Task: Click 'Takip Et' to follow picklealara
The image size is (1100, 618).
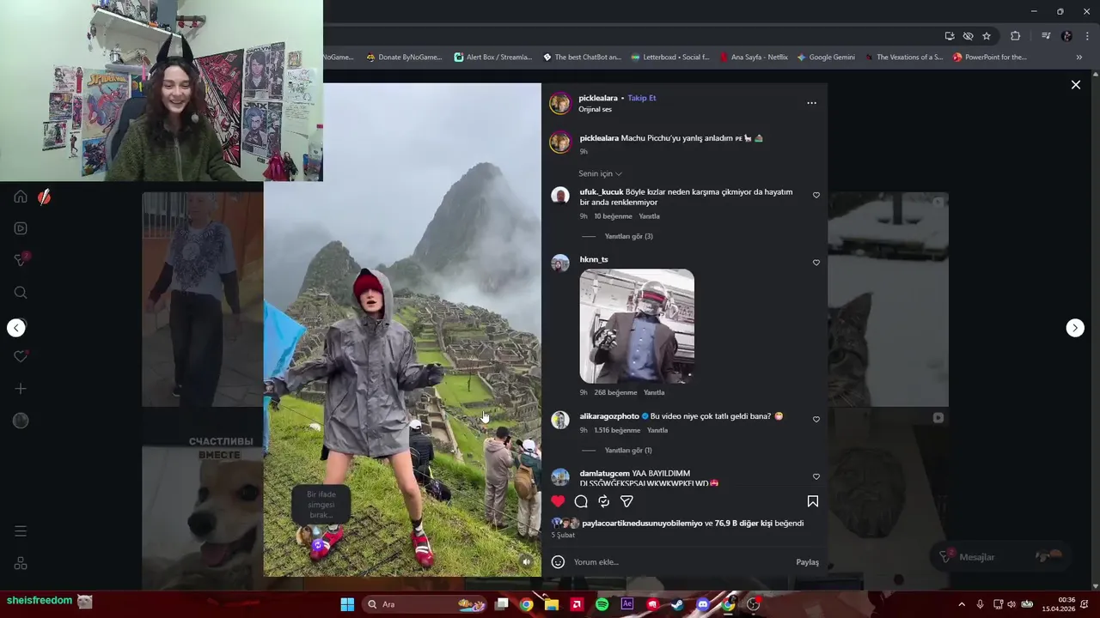Action: point(642,98)
